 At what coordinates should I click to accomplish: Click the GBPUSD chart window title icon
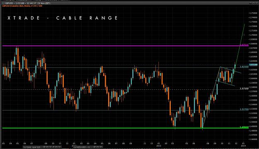3,3
